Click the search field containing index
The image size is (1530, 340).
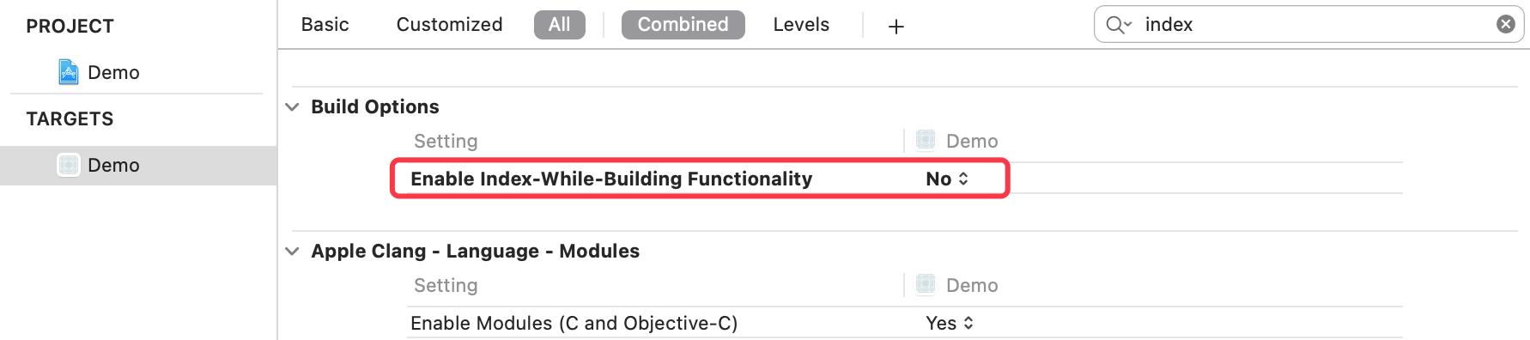(x=1308, y=24)
